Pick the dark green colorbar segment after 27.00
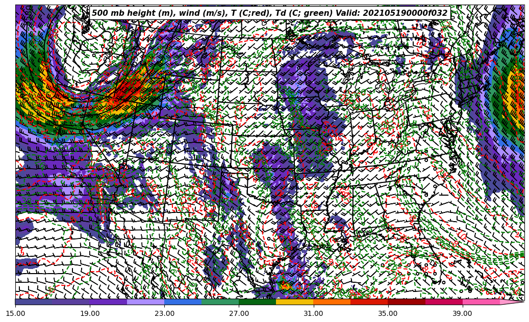This screenshot has width=529, height=322. tap(257, 302)
